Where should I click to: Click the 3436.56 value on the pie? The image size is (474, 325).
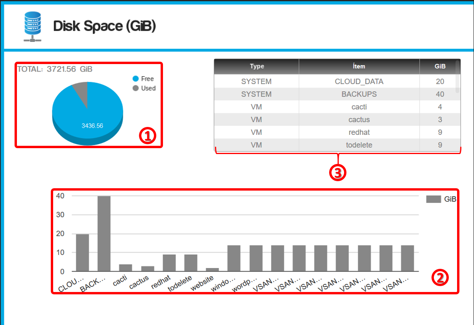point(92,126)
